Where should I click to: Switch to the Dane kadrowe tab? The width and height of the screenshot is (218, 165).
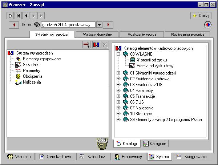click(x=55, y=157)
